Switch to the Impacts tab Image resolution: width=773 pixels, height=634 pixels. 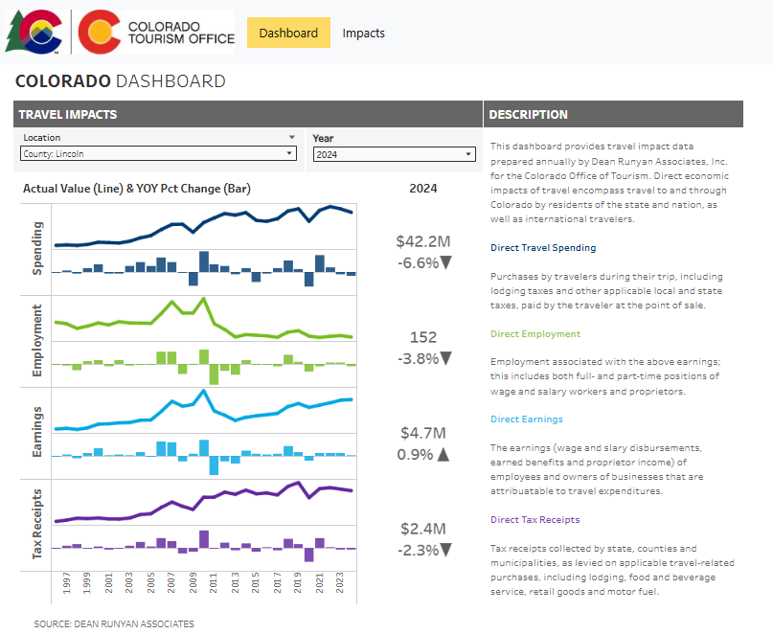[x=363, y=32]
